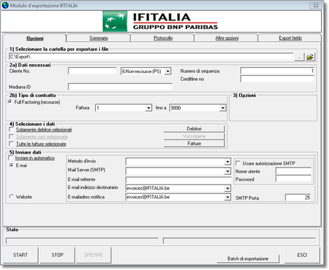
Task: Click the export folder path field
Action: [151, 57]
